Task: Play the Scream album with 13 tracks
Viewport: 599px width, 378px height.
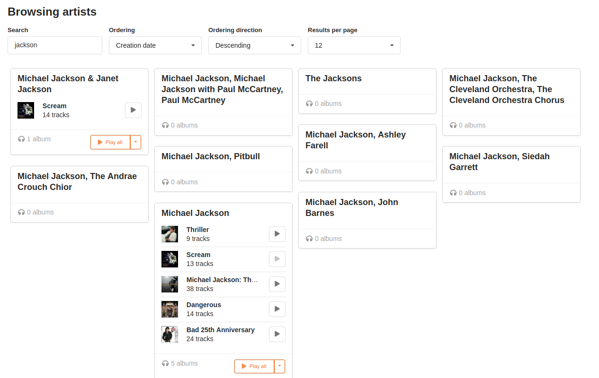Action: (277, 259)
